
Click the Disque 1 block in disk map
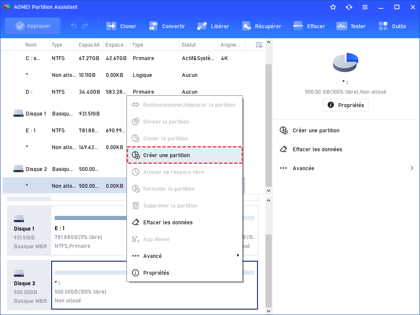pos(29,231)
